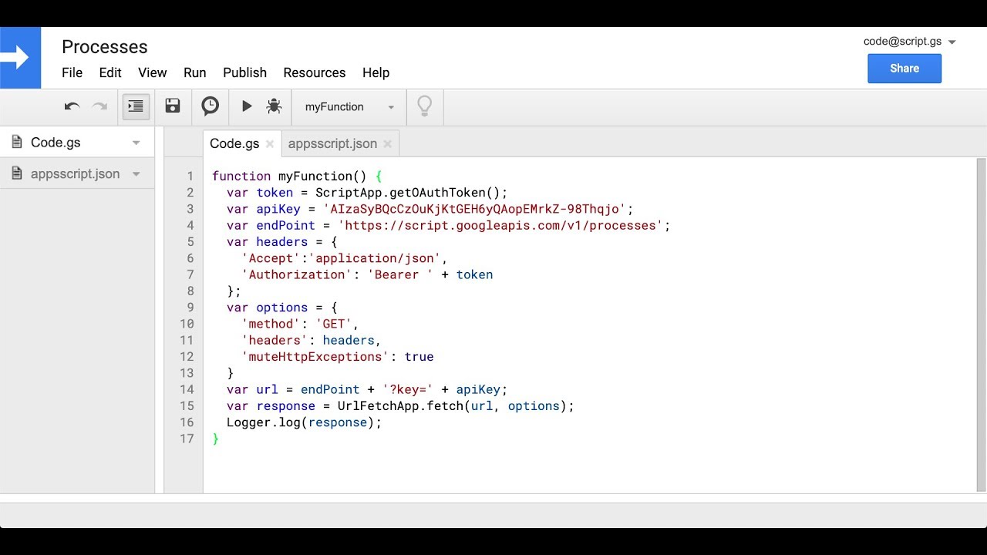Screen dimensions: 987x555
Task: Click the endpoint URL string on line 4
Action: (x=500, y=225)
